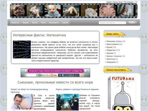
Task: Click the home icon in toolbar banner
Action: (85, 75)
